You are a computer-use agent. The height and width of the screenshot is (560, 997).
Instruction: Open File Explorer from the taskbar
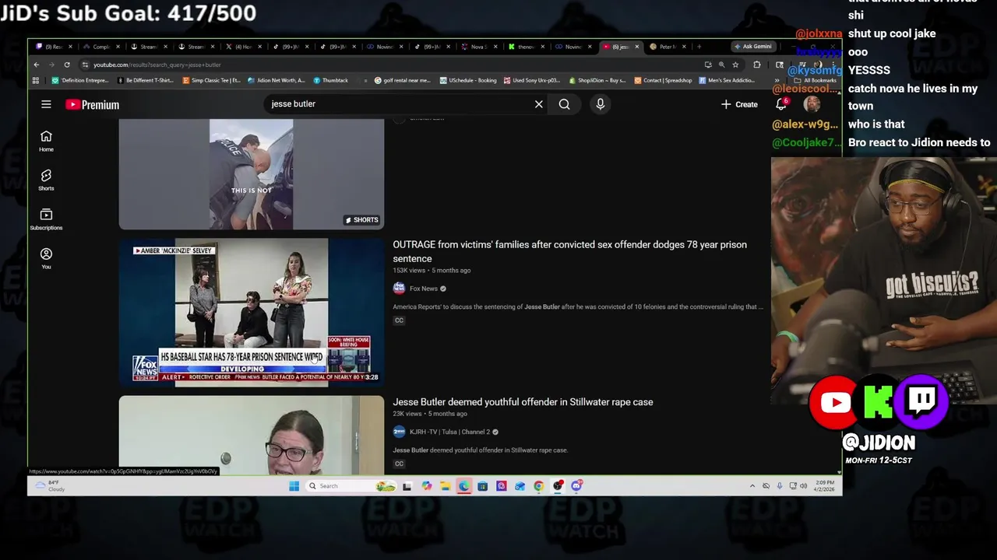point(445,486)
